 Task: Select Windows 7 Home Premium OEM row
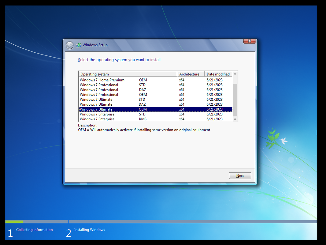point(156,80)
